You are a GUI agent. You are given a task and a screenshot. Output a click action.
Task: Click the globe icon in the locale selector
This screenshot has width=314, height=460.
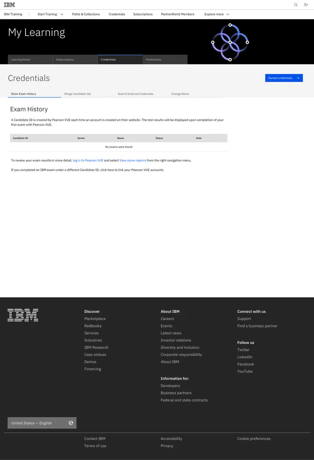click(x=71, y=423)
